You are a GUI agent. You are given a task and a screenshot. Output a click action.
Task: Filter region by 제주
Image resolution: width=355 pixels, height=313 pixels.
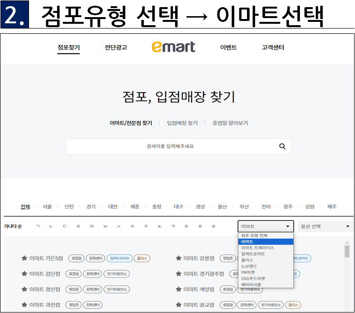(332, 206)
